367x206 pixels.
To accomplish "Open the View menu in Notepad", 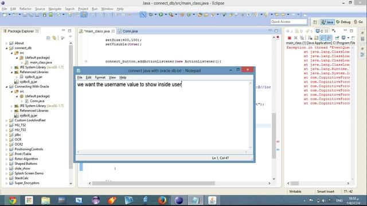I will (x=112, y=77).
